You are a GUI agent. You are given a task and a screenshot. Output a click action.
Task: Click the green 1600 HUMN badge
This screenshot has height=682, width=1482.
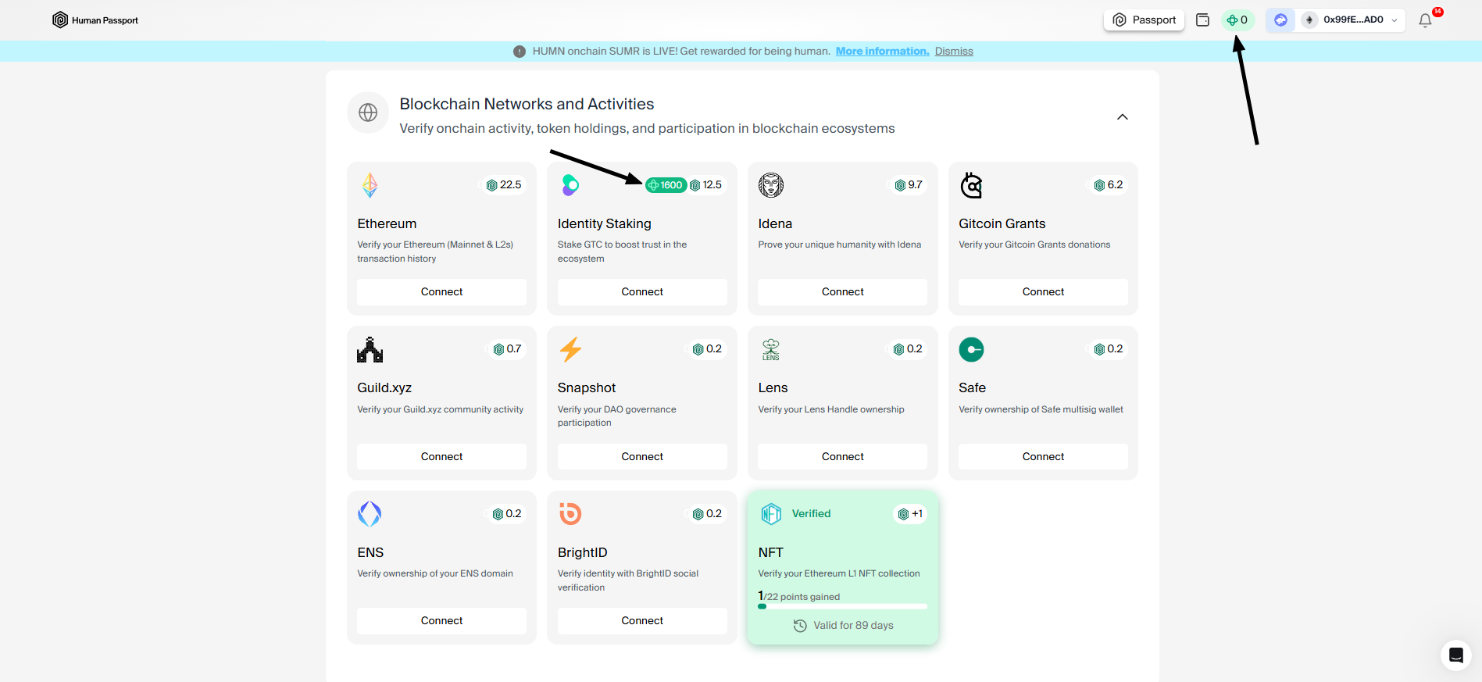[666, 185]
